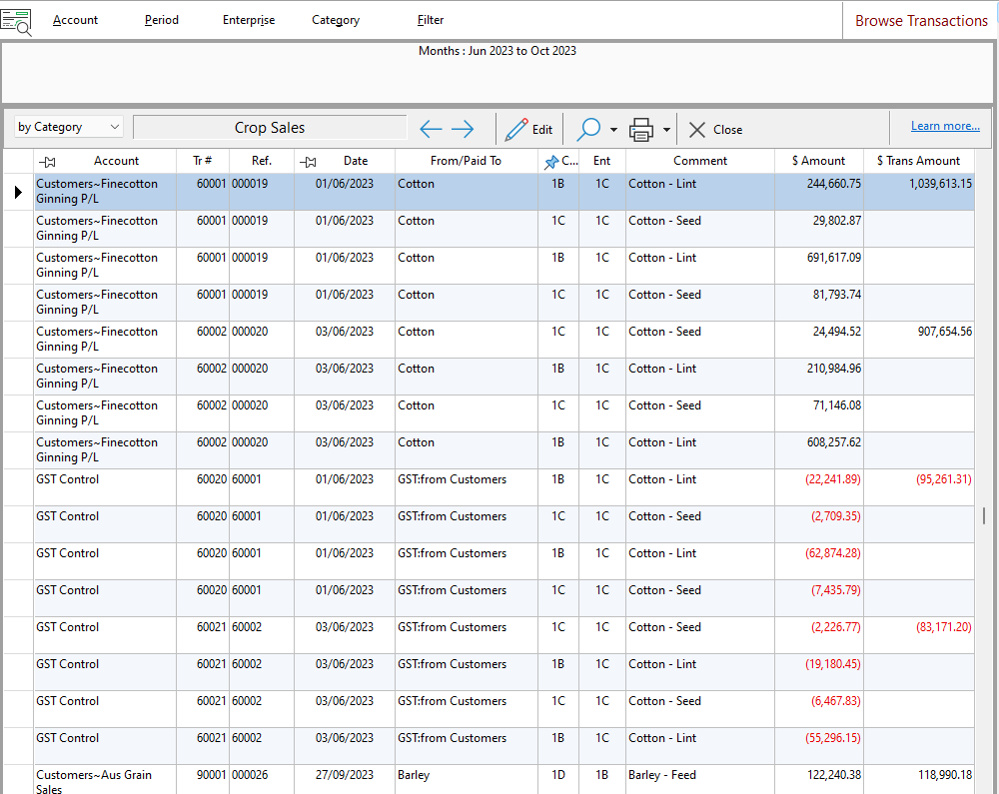
Task: Go to the previous category with the left arrow
Action: [x=432, y=129]
